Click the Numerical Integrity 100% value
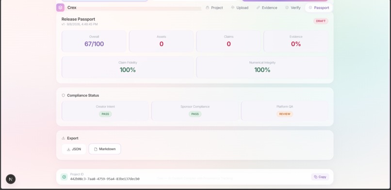 262,70
